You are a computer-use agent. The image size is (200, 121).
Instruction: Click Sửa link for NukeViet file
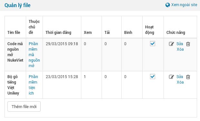tap(180, 44)
